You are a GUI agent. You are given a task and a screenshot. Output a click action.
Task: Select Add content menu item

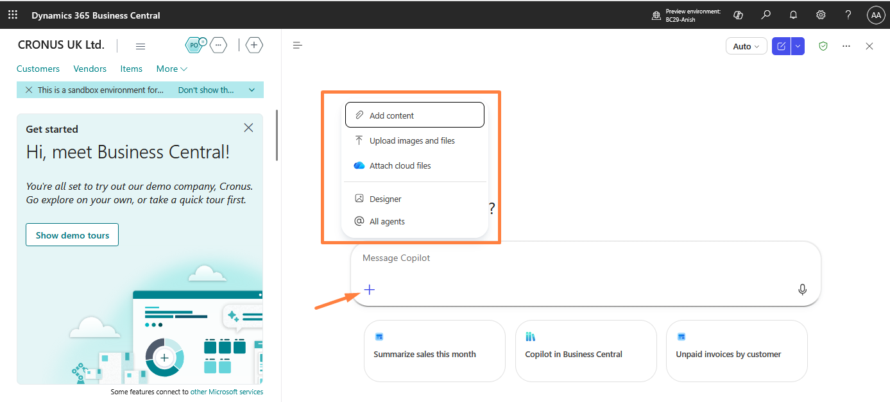point(415,115)
